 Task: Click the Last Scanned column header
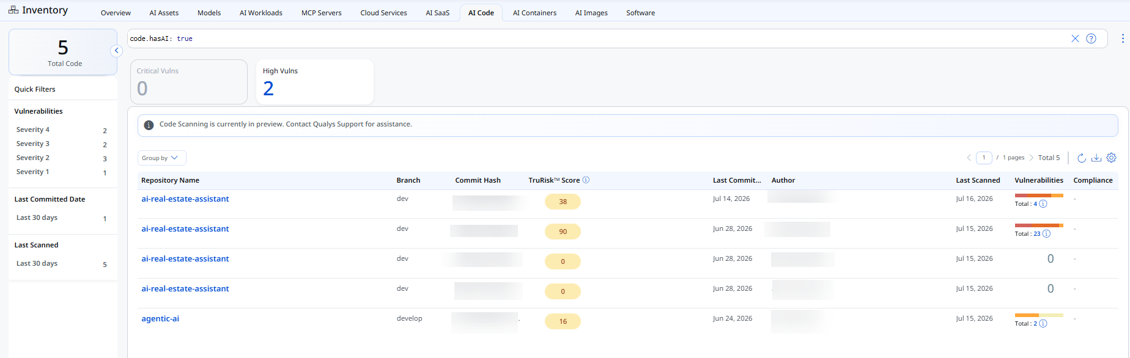(978, 180)
